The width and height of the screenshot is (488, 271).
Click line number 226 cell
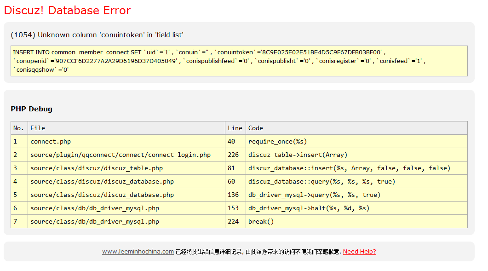[235, 155]
